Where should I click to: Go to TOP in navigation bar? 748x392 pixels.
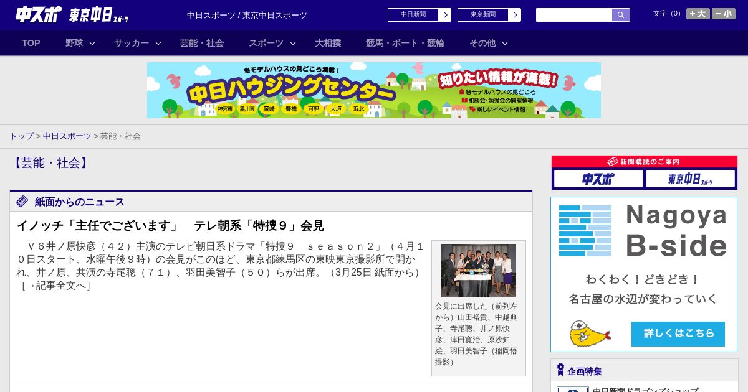pyautogui.click(x=31, y=43)
